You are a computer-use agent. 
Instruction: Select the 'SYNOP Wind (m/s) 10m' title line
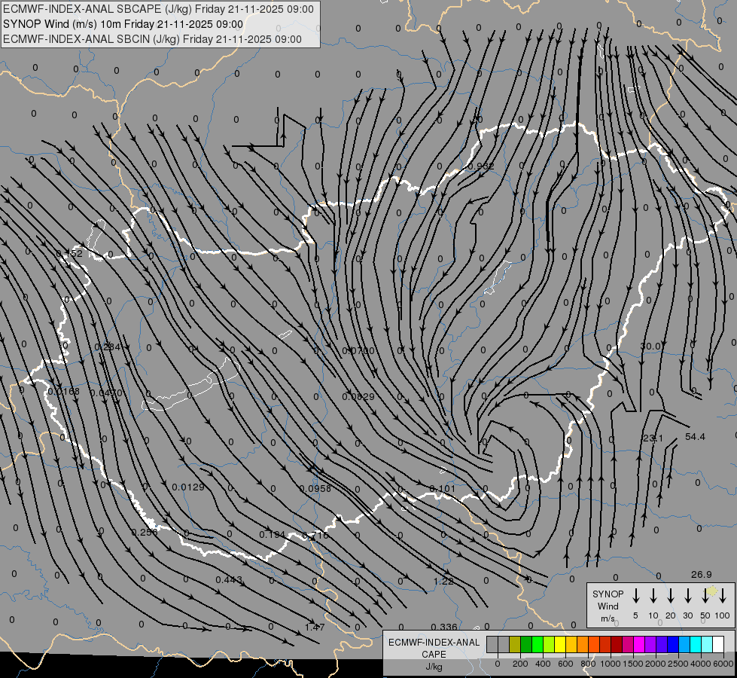point(123,24)
